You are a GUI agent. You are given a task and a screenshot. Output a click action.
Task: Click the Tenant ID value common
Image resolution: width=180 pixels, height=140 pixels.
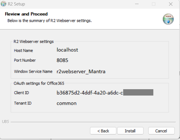(x=66, y=103)
